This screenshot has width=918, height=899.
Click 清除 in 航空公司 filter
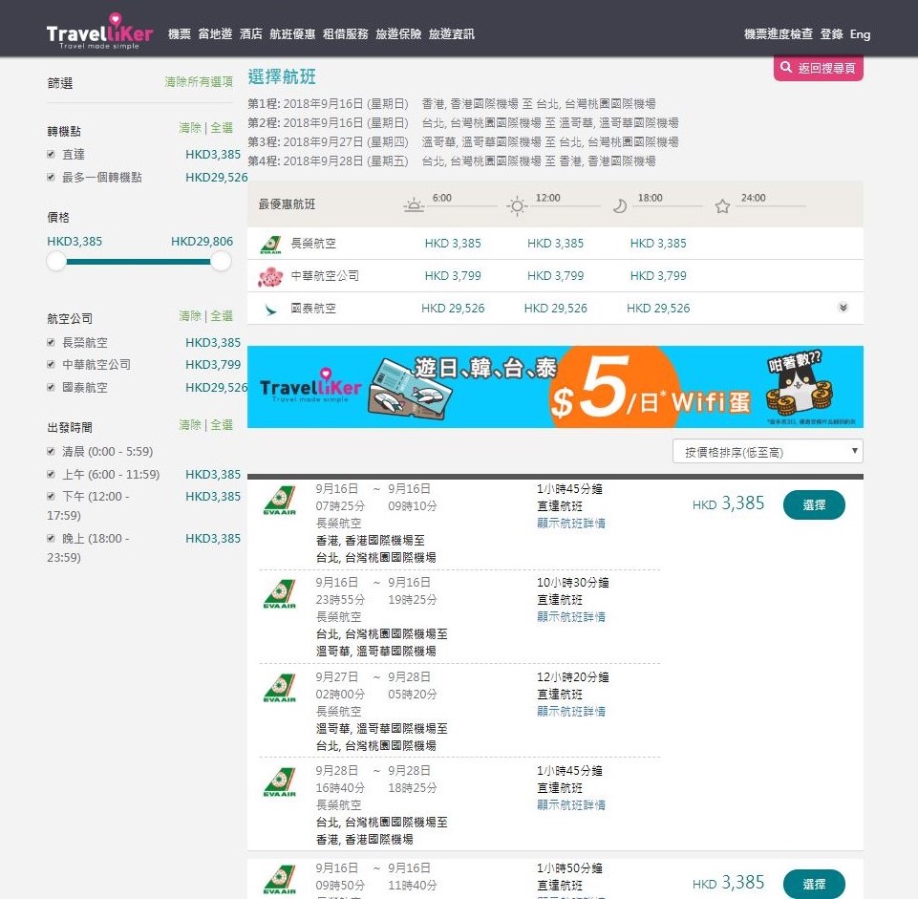[x=190, y=316]
